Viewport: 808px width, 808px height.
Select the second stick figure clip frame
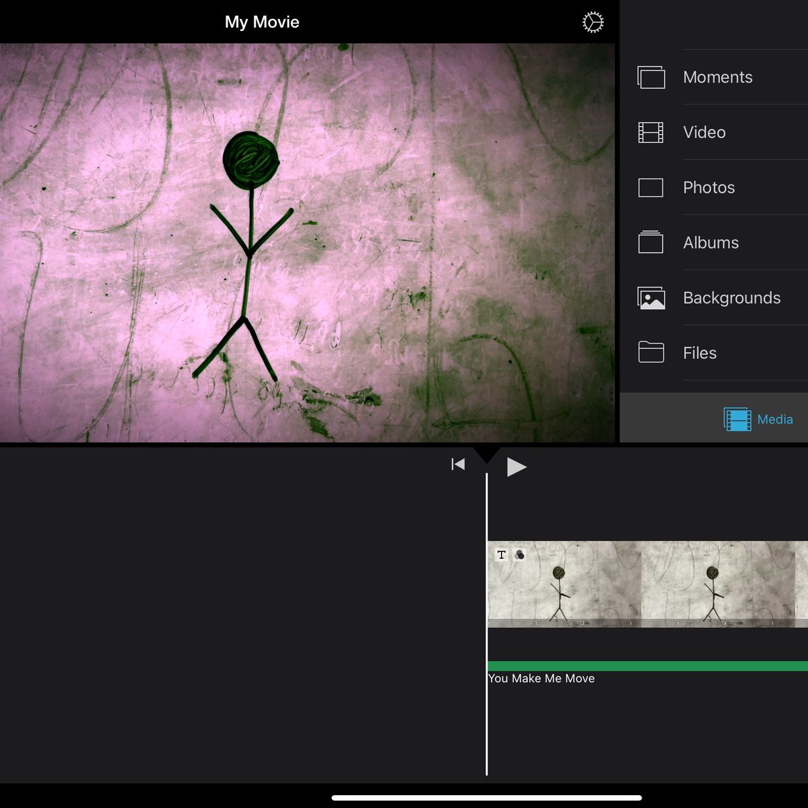[x=725, y=584]
